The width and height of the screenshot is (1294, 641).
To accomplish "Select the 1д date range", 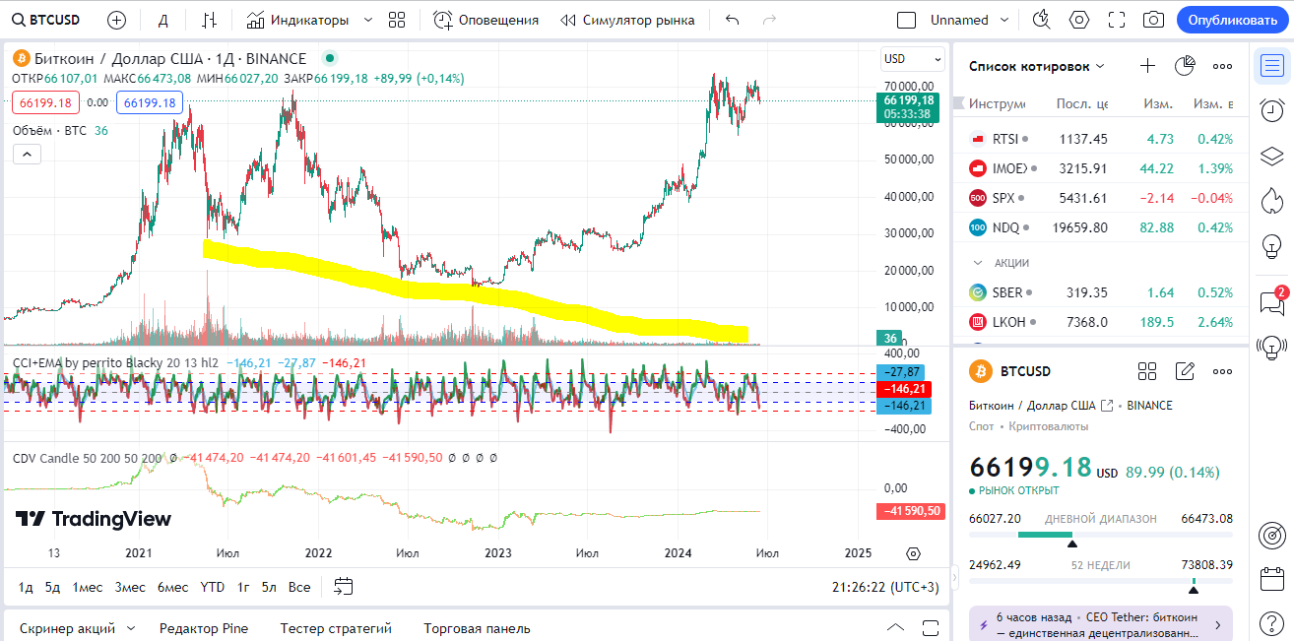I will (26, 587).
